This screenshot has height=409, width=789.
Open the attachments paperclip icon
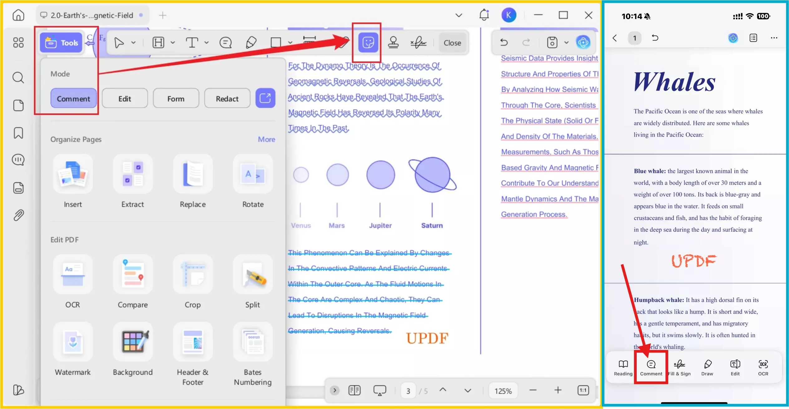[x=19, y=215]
